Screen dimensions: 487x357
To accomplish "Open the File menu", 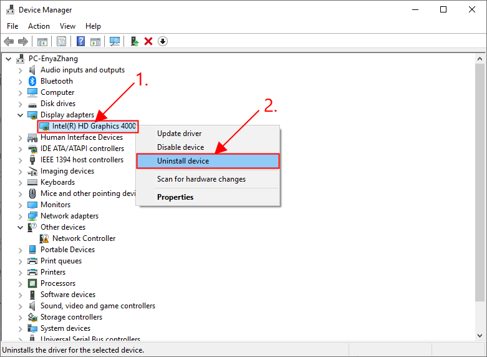I will tap(12, 26).
